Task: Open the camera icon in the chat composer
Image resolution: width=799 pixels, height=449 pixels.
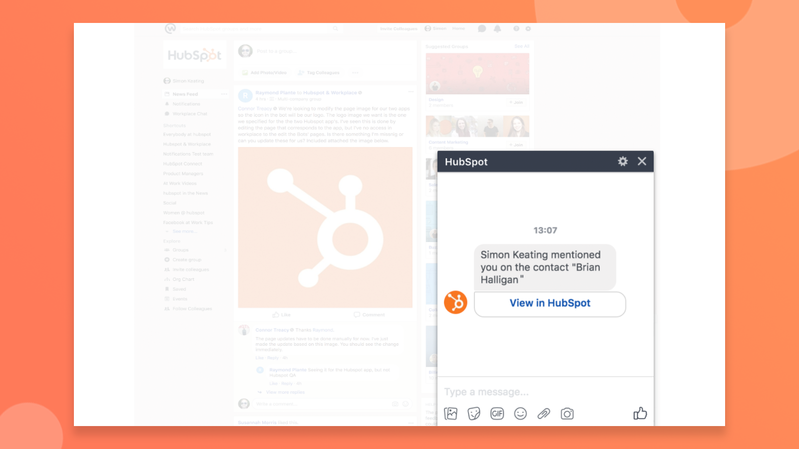Action: pyautogui.click(x=567, y=414)
